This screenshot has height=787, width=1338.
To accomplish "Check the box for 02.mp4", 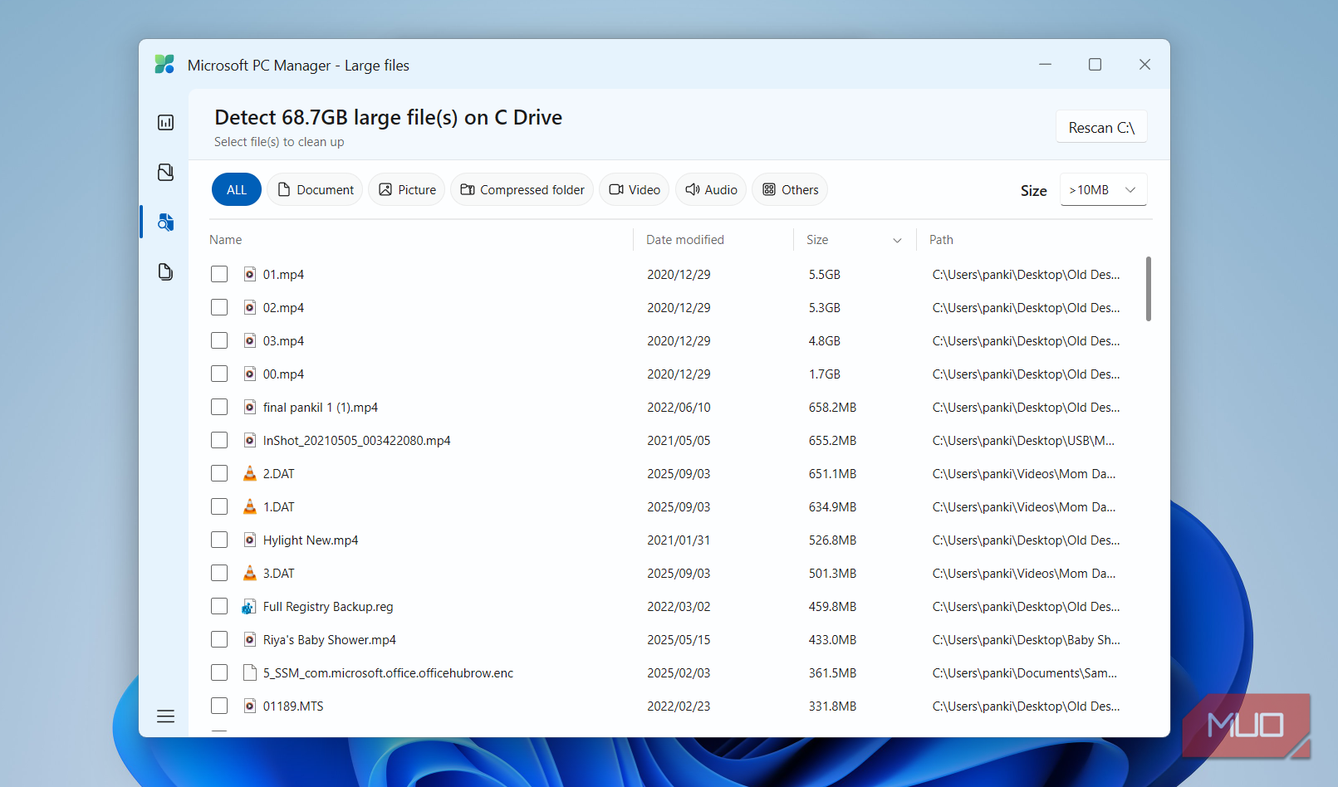I will tap(219, 307).
